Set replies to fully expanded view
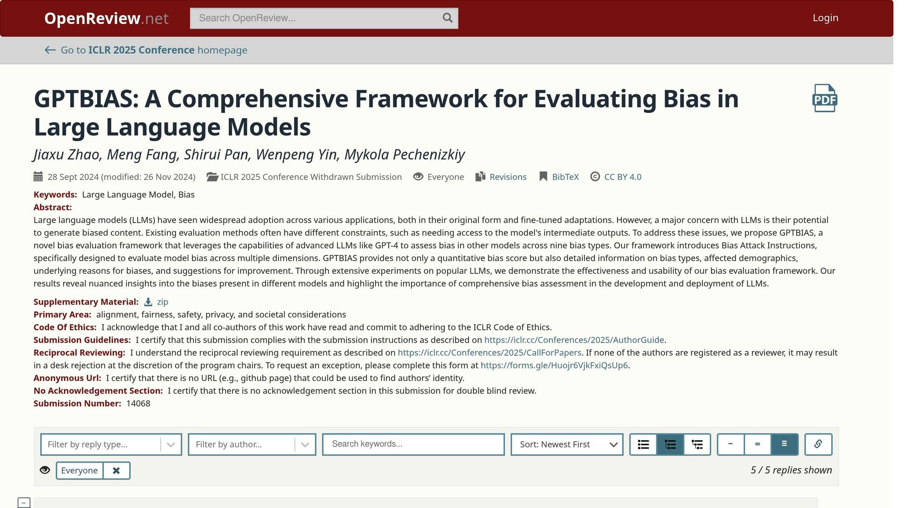 [x=784, y=444]
